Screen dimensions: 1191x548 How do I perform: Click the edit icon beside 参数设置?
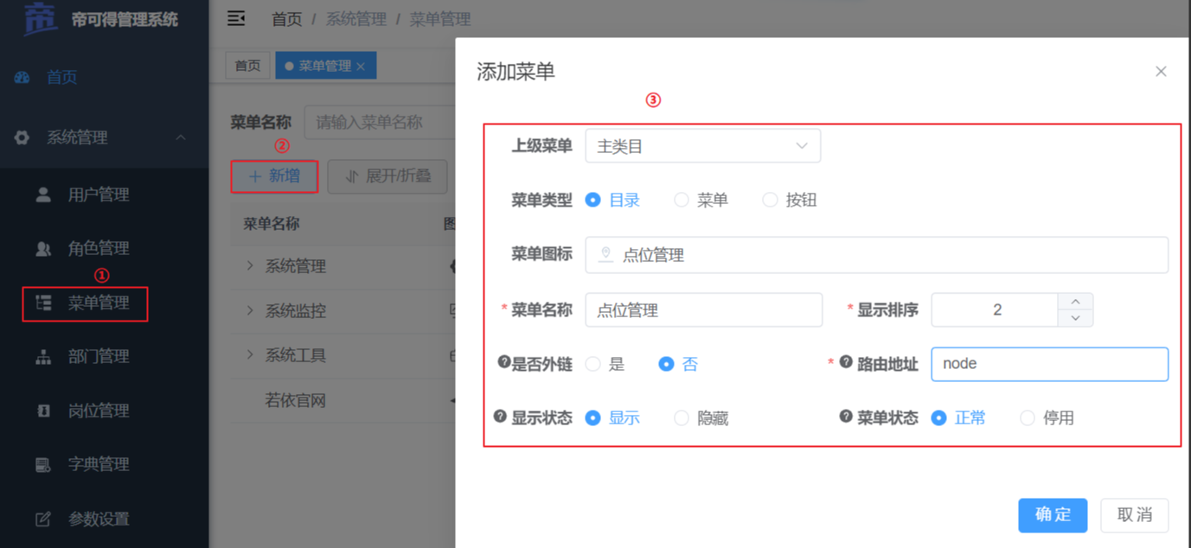click(43, 519)
